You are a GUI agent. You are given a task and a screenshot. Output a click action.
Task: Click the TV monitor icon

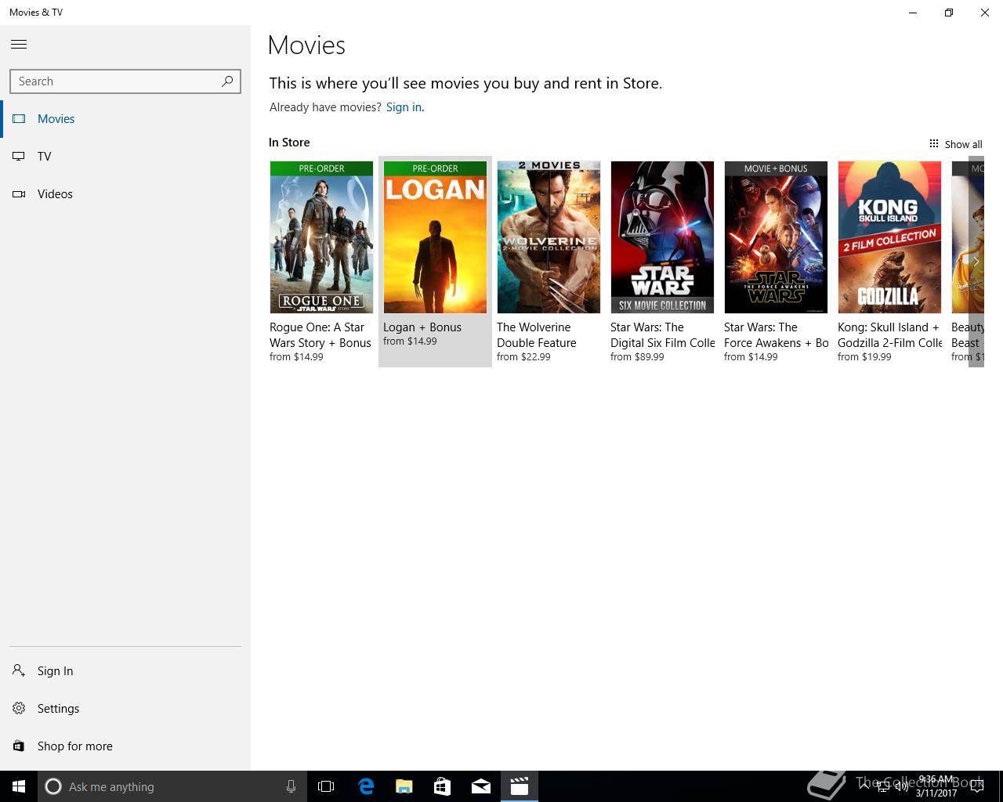tap(19, 157)
